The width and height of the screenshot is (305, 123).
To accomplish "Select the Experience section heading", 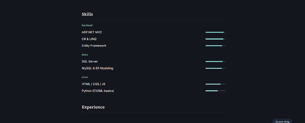I will (93, 107).
